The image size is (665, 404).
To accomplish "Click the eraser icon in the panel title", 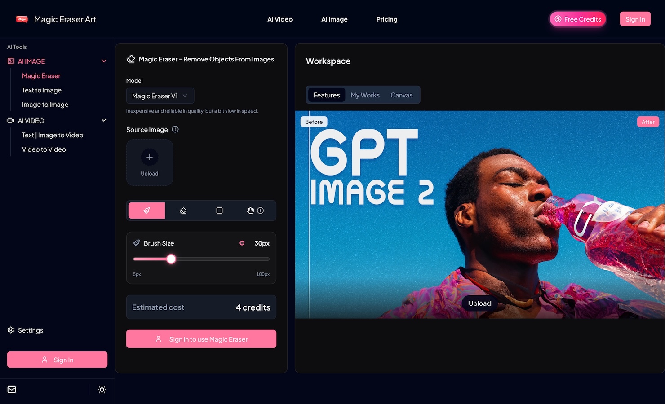I will pyautogui.click(x=131, y=59).
